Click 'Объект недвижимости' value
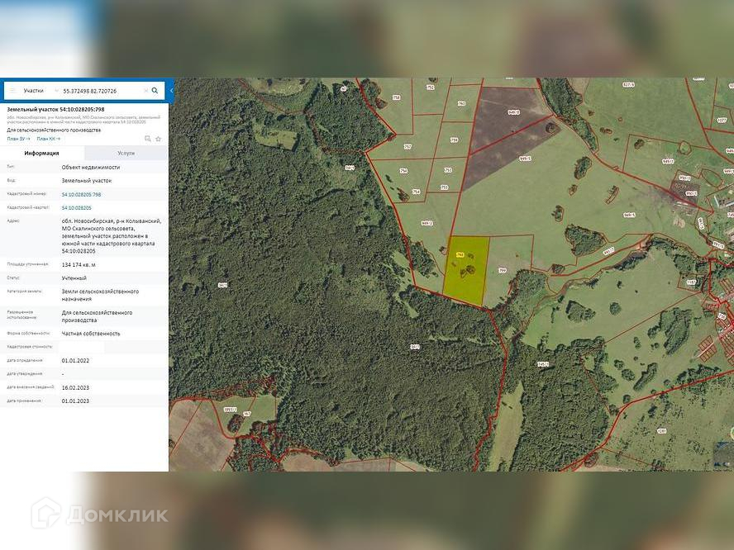 (91, 167)
